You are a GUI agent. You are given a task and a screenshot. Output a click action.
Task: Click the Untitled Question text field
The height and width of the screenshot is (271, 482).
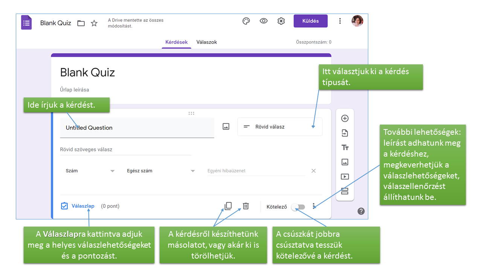(x=137, y=128)
